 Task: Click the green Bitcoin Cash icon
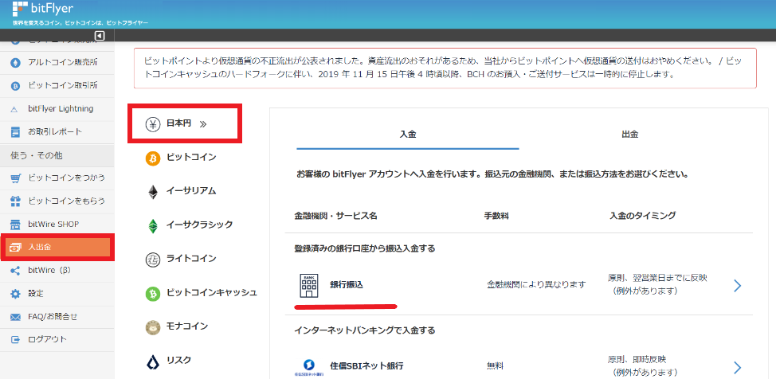(x=153, y=293)
